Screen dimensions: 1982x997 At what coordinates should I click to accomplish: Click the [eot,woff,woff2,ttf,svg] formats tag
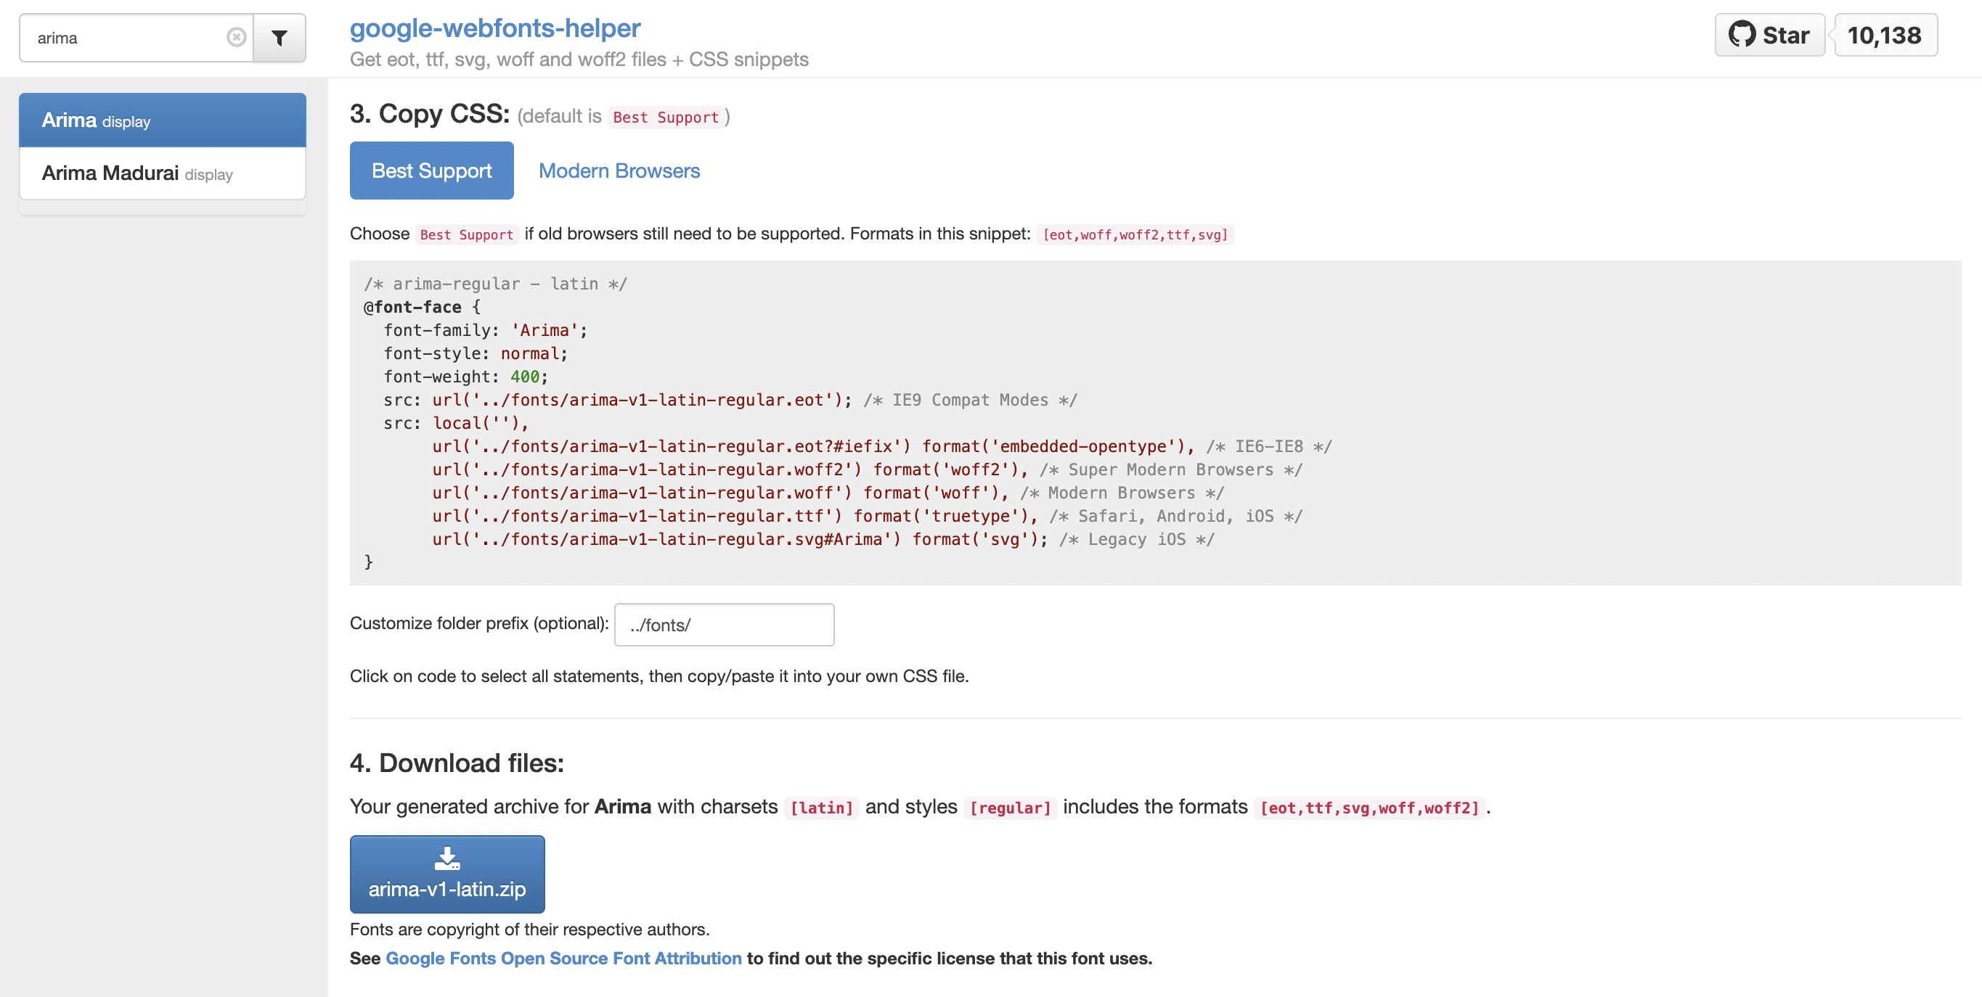(x=1135, y=234)
